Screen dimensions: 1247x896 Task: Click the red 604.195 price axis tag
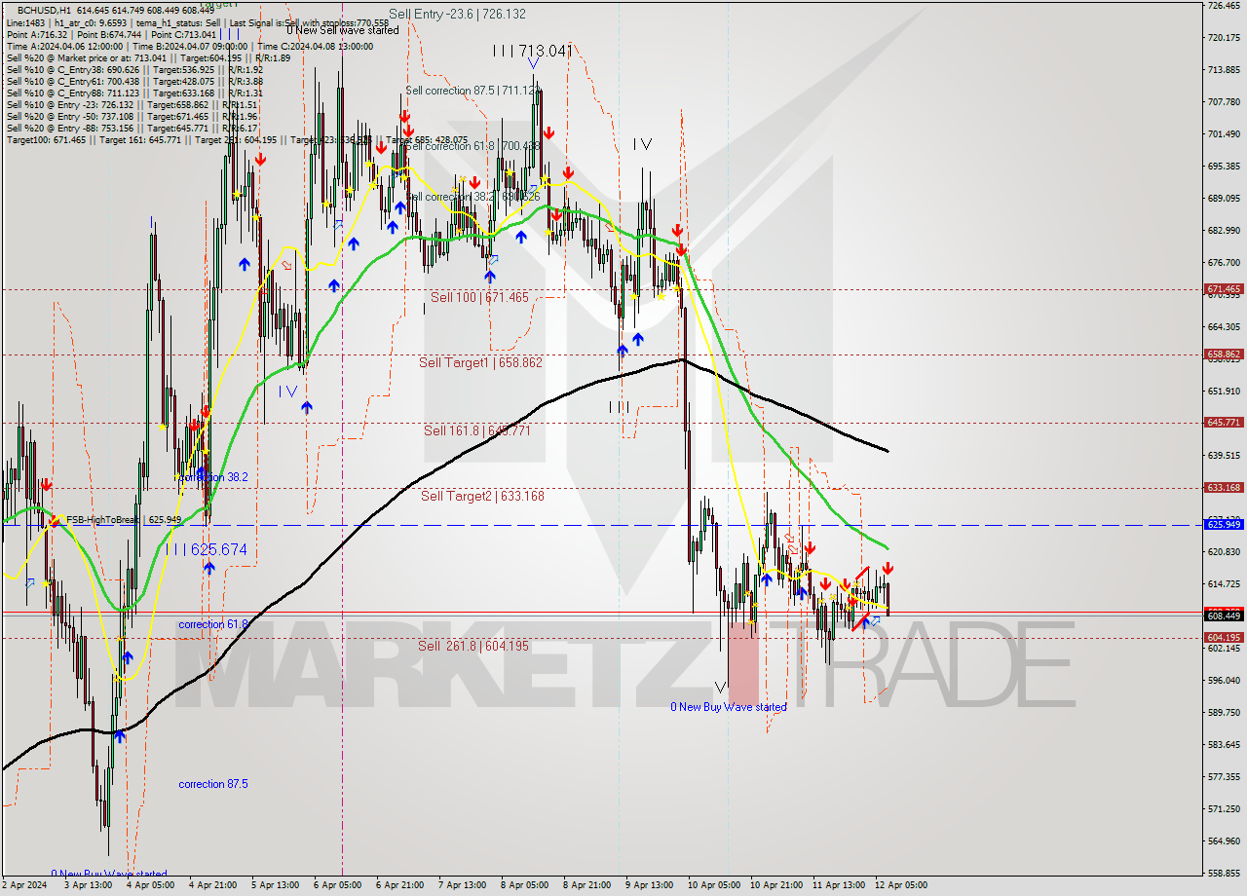coord(1224,638)
